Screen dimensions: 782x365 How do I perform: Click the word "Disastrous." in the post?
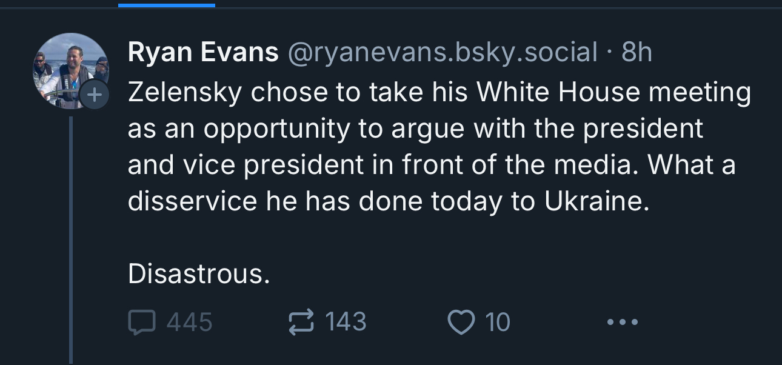click(x=198, y=275)
